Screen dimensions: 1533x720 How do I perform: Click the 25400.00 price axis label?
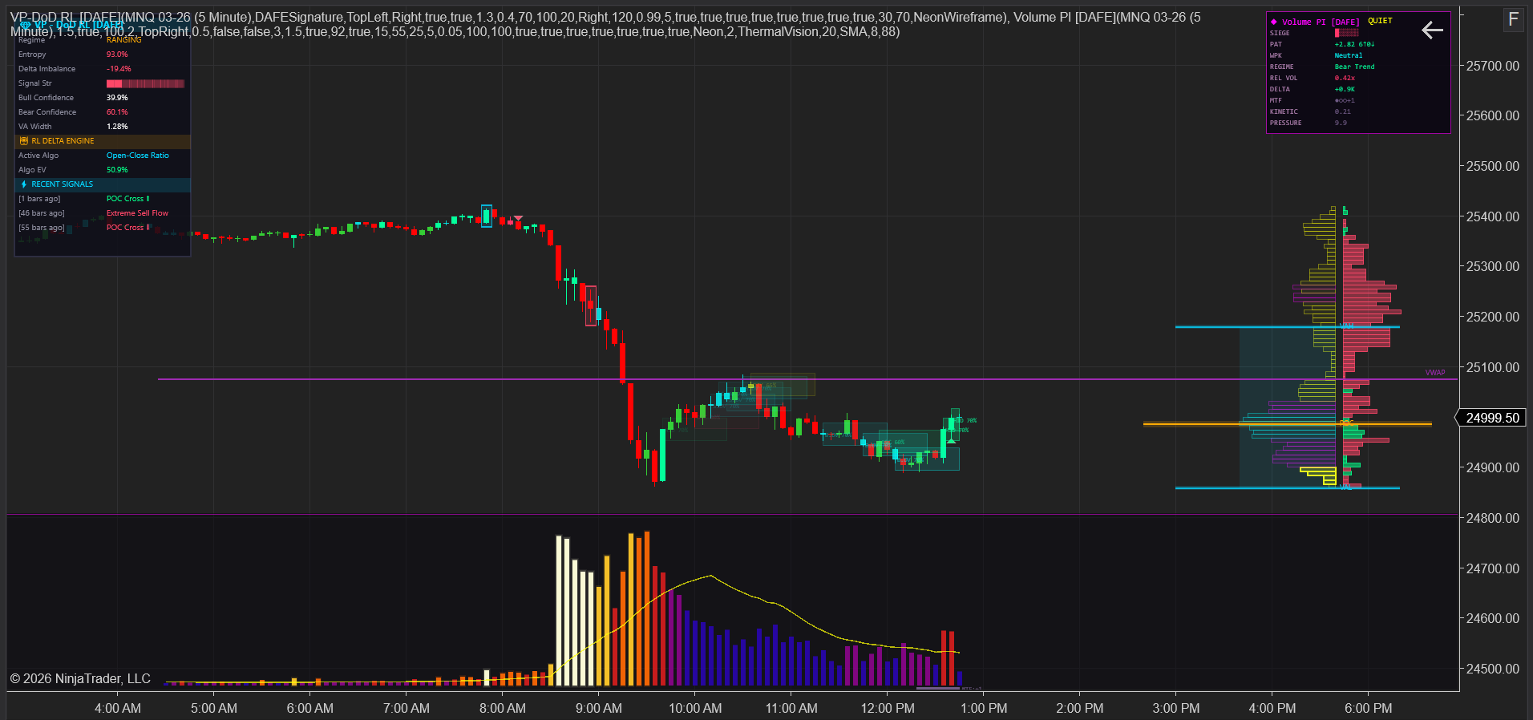[x=1493, y=216]
